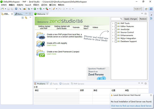The width and height of the screenshot is (154, 109).
Task: Expand the Source Control tree node
Action: click(113, 32)
